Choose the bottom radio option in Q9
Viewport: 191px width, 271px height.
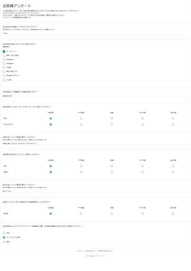coord(4,242)
